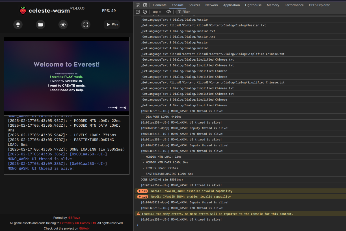Enter fullscreen with the fullscreen icon
Screen dimensions: 346x231
pos(86,25)
